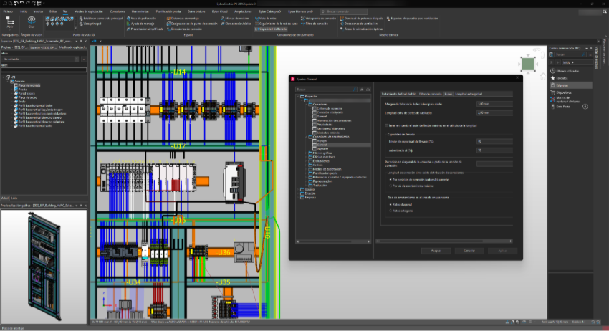Screen dimensions: 609x331
Task: Show Direcciones de conexión
Action: [183, 29]
